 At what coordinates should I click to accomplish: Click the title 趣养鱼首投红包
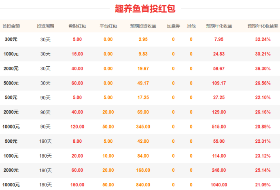(x=145, y=9)
